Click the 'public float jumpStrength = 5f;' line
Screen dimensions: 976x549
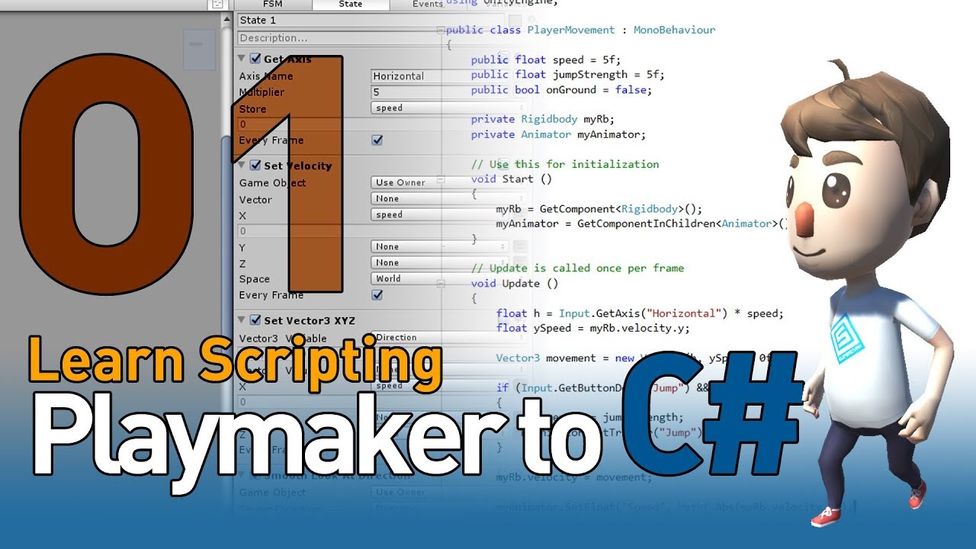pyautogui.click(x=568, y=75)
